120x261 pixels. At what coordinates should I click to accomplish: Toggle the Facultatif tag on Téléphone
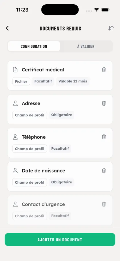[x=60, y=148]
